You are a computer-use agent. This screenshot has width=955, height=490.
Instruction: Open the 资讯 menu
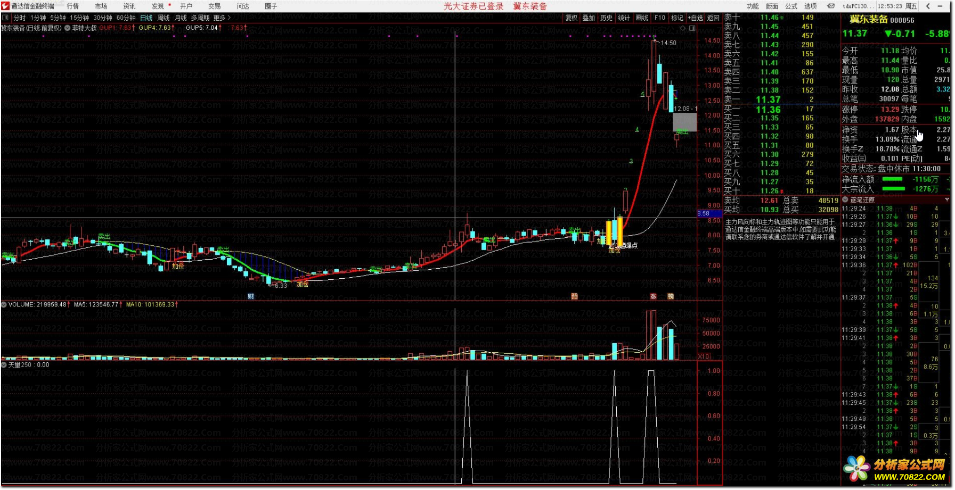point(129,6)
